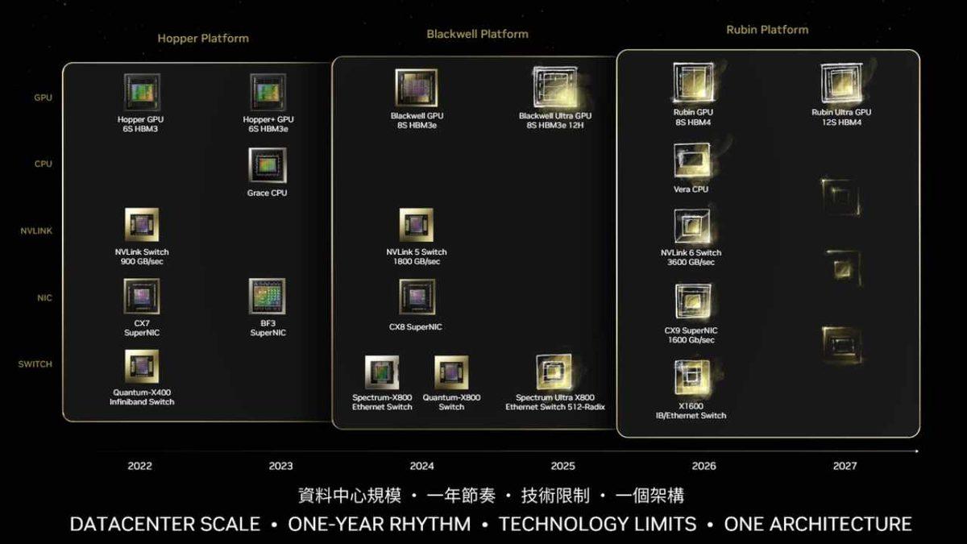Screen dimensions: 967x544
Task: Switch to the Blackwell Platform section
Action: coord(475,34)
